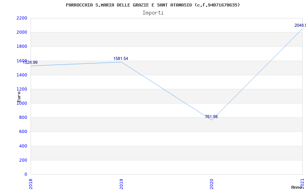Click the 761.98 data label
This screenshot has height=191, width=306.
tap(211, 117)
